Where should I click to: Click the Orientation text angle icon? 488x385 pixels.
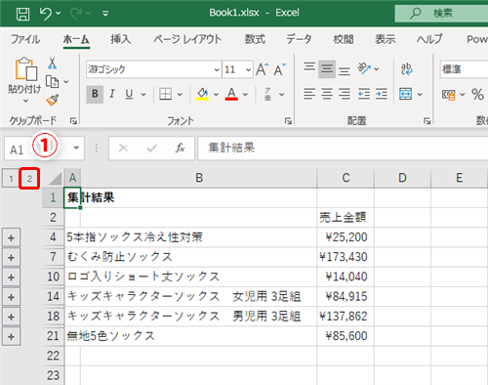[364, 68]
